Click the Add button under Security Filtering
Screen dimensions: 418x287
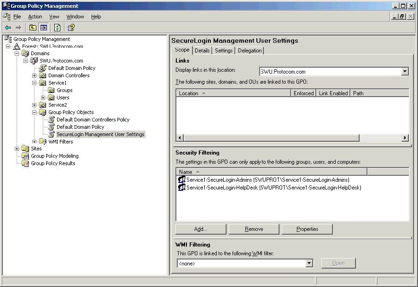(x=200, y=229)
